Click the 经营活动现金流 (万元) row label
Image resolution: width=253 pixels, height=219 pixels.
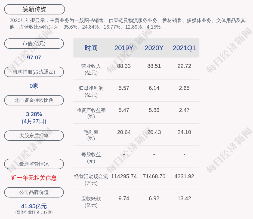point(91,180)
